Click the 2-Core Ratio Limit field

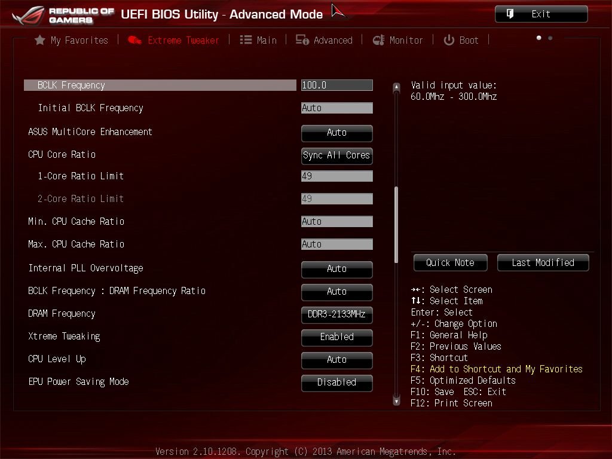337,198
